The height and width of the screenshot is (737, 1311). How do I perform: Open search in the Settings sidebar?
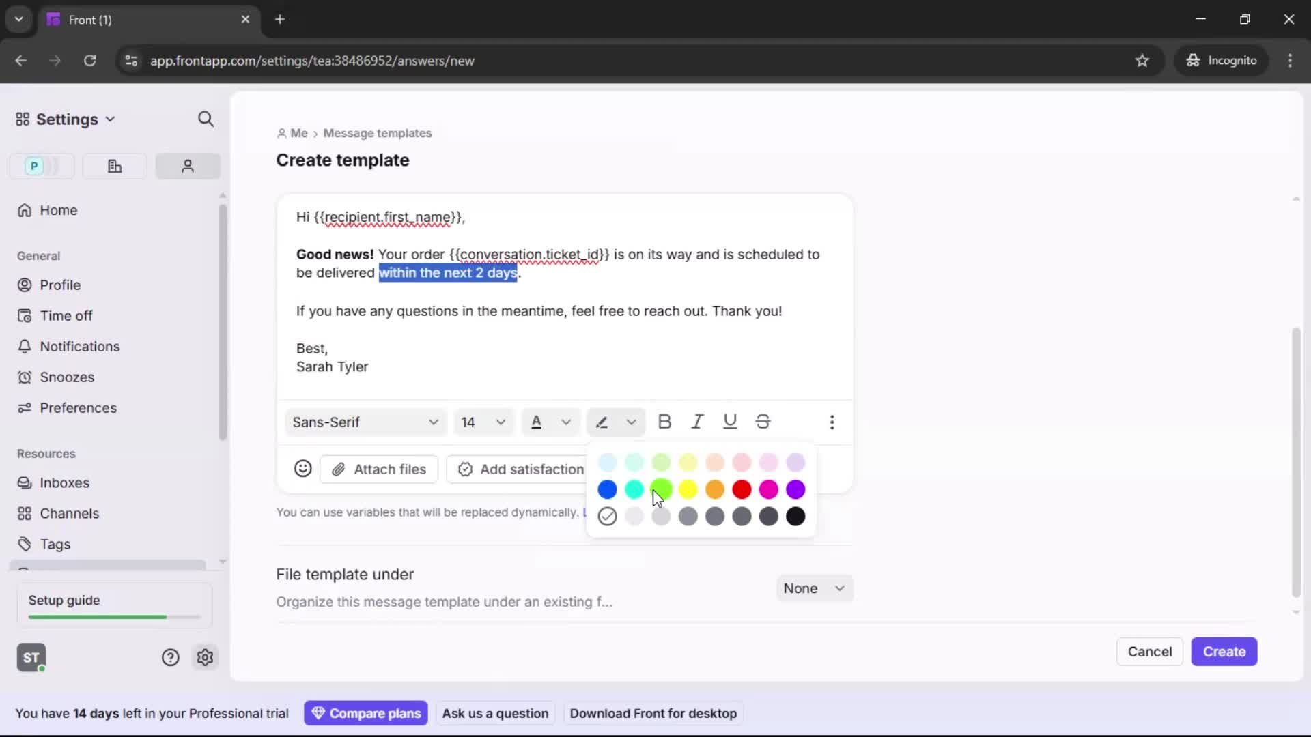206,119
